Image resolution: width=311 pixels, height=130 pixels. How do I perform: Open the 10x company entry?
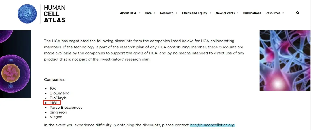(53, 88)
